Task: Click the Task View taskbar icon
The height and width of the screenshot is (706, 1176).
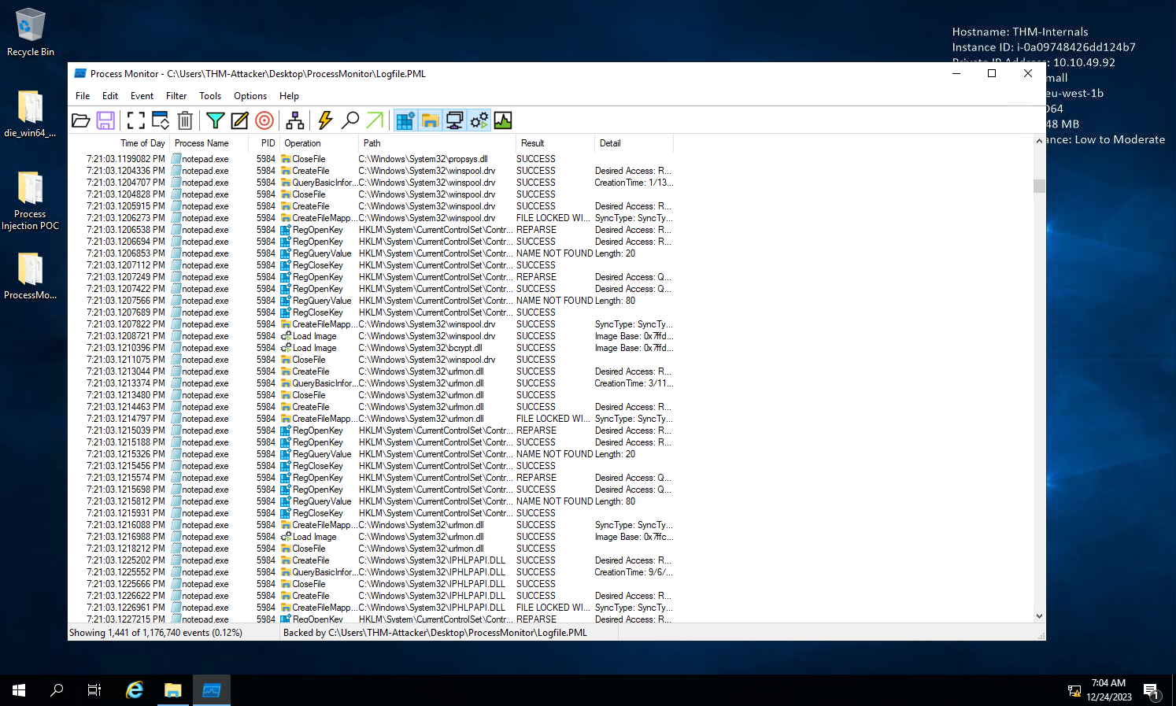Action: coord(94,690)
